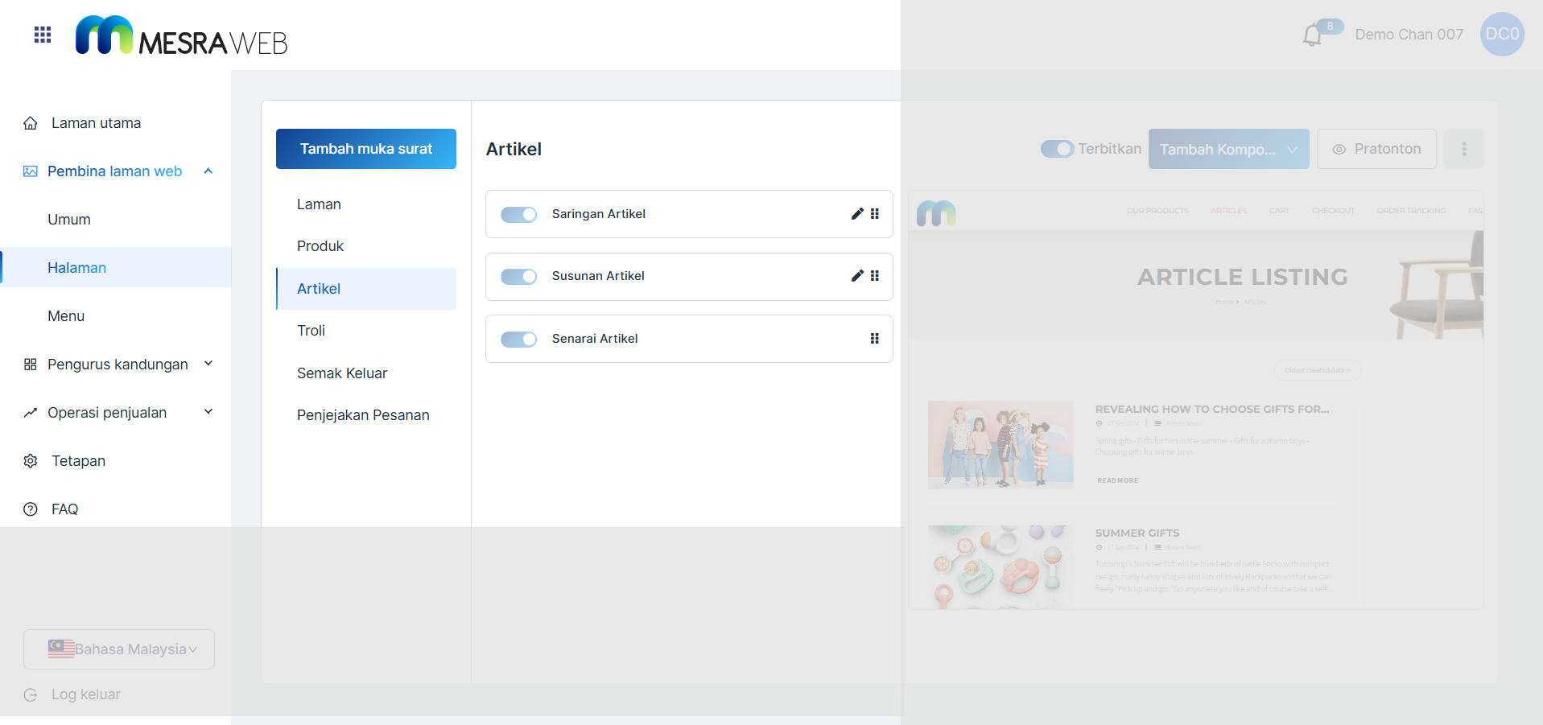Click the DC0 user avatar

pos(1501,35)
